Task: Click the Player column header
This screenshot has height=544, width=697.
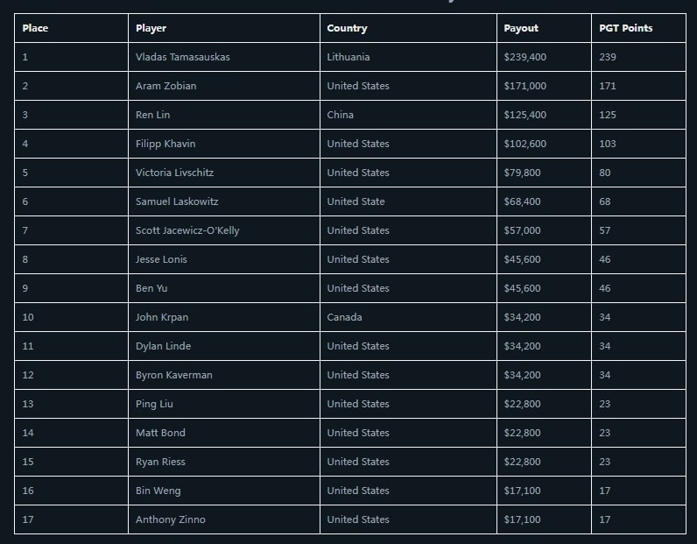Action: tap(151, 28)
